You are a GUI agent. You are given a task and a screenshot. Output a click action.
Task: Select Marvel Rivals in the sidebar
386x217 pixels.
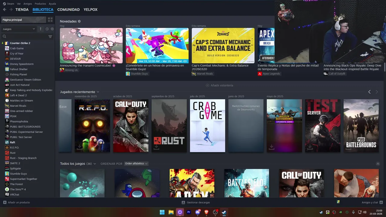18,106
